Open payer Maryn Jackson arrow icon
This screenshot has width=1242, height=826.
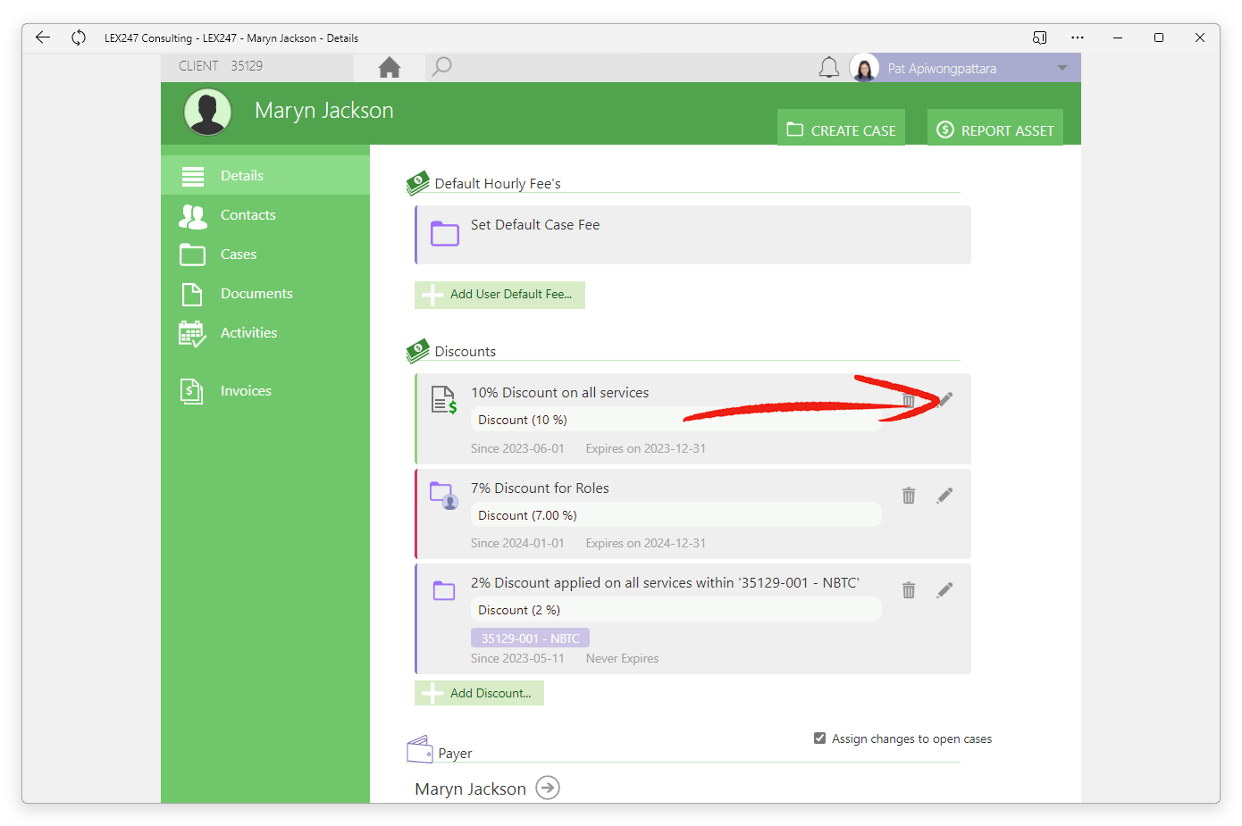coord(548,788)
